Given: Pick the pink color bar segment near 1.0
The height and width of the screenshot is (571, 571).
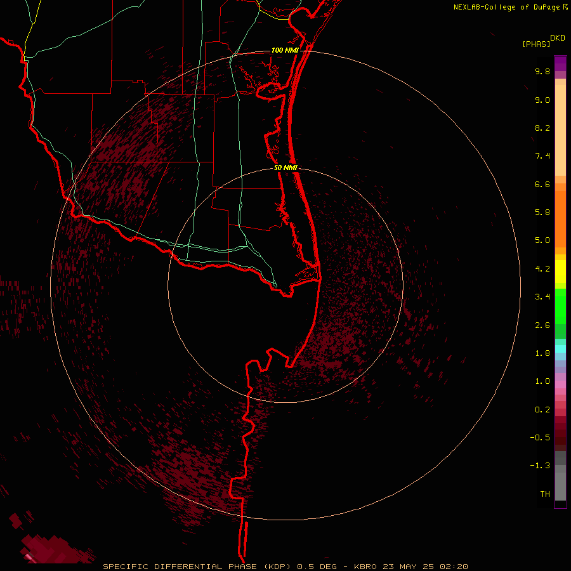Looking at the screenshot, I should [x=560, y=384].
